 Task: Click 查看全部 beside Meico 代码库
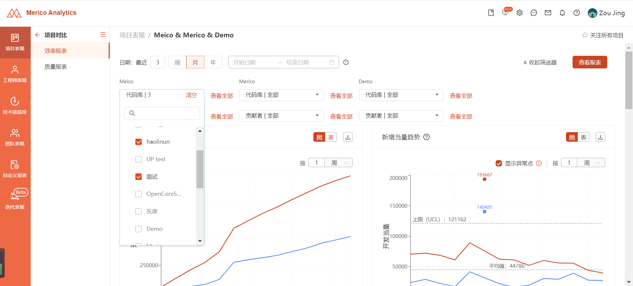click(222, 96)
